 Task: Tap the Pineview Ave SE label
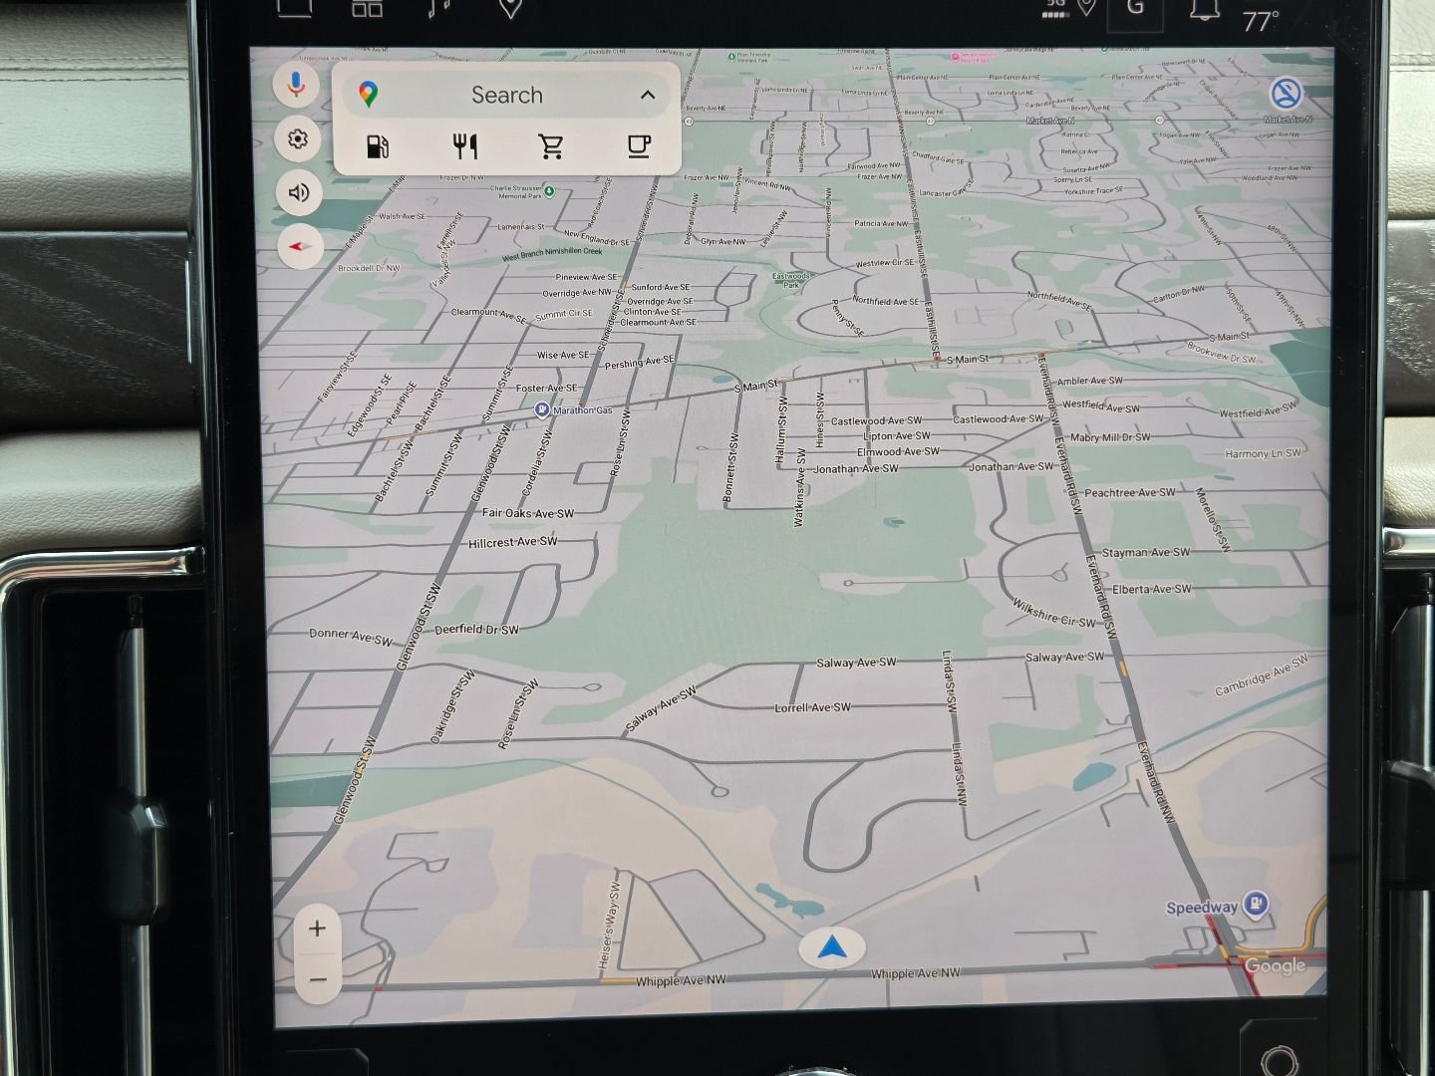586,277
